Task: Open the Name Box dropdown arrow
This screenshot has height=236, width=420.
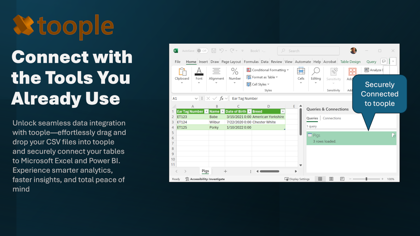Action: click(196, 98)
